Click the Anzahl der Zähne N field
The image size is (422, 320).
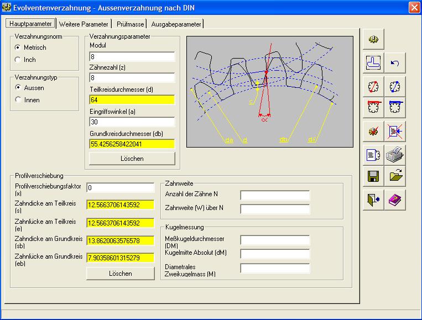pyautogui.click(x=275, y=195)
